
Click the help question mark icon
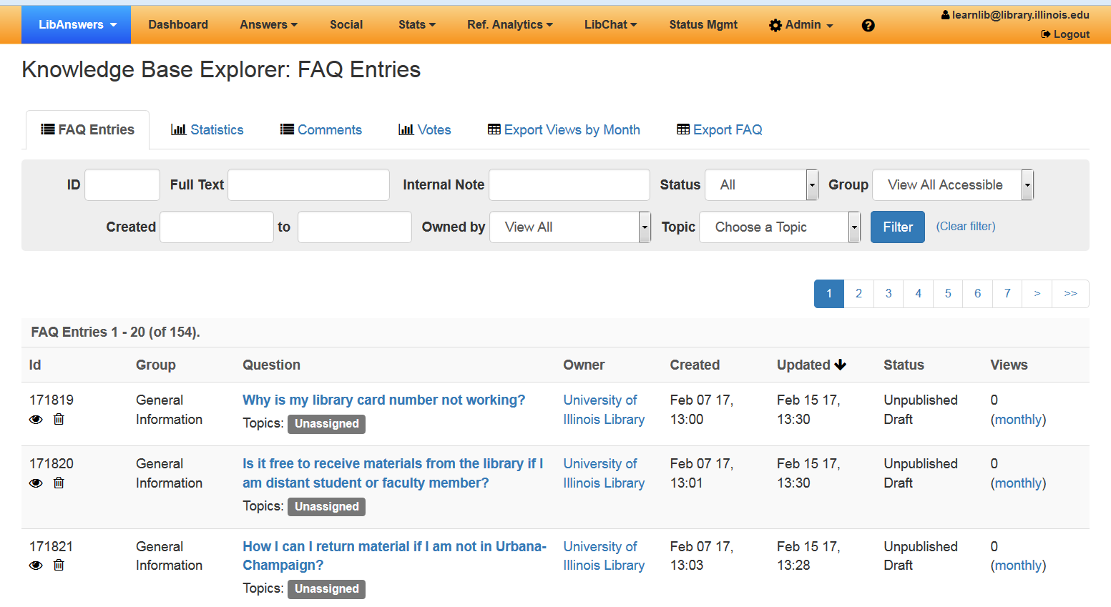868,25
